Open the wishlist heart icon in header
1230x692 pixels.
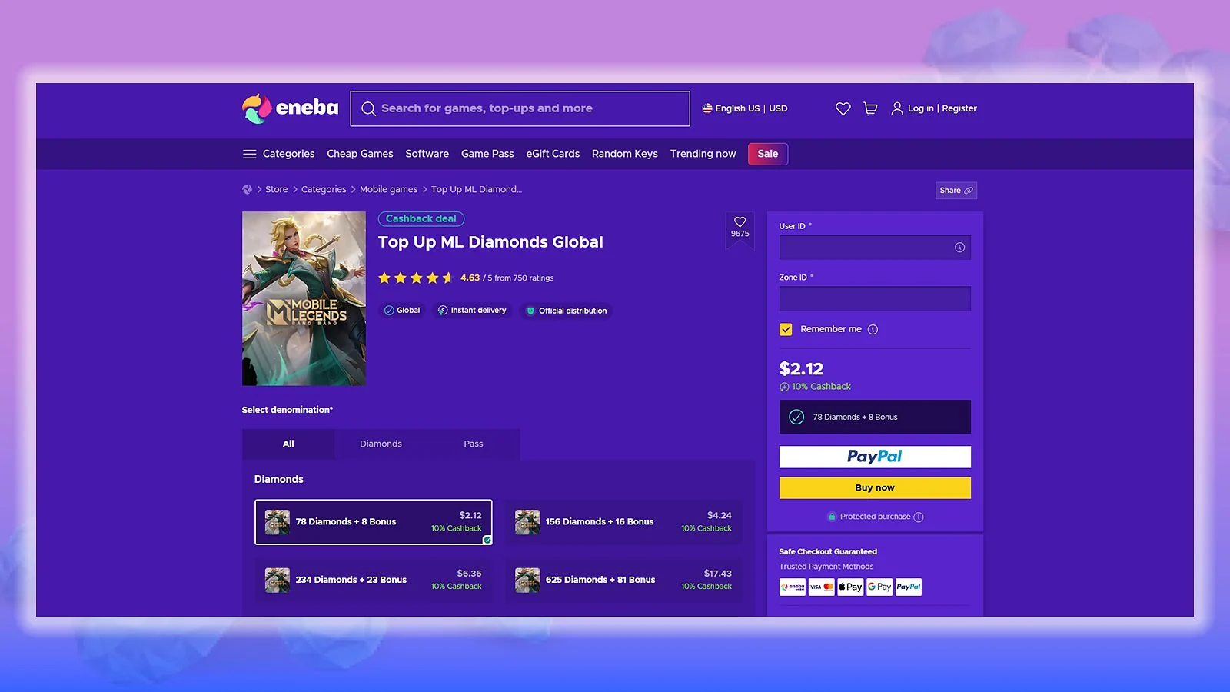843,109
